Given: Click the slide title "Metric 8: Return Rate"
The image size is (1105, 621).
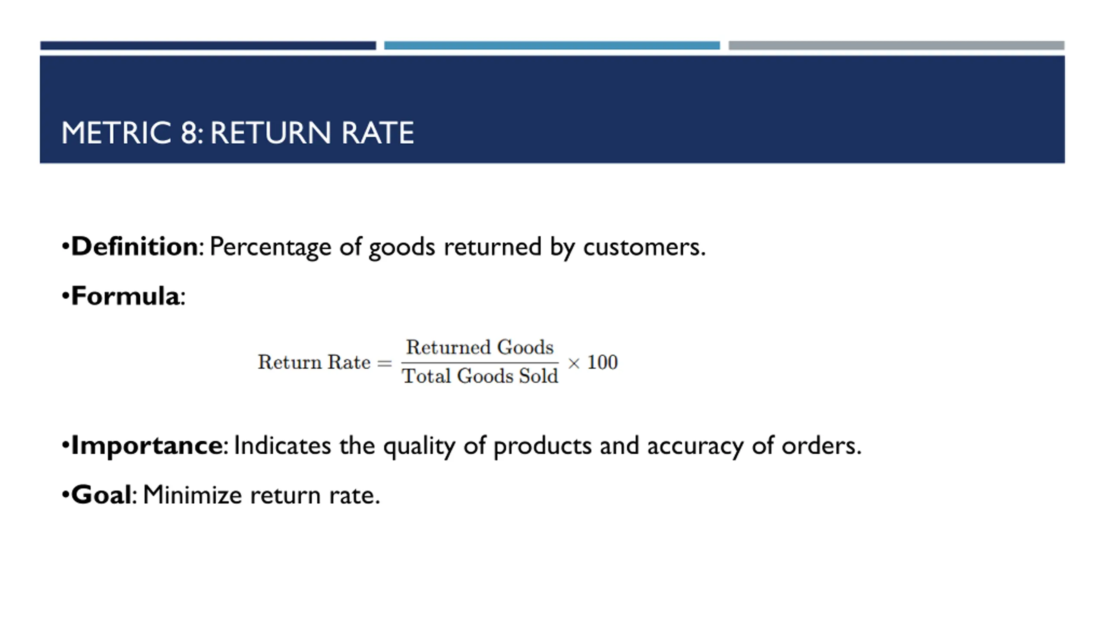Looking at the screenshot, I should (x=237, y=132).
